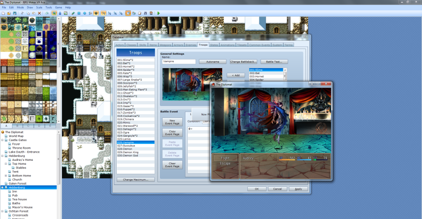The width and height of the screenshot is (422, 219).
Task: Click the troop Name field containing Vampire
Action: coord(179,61)
